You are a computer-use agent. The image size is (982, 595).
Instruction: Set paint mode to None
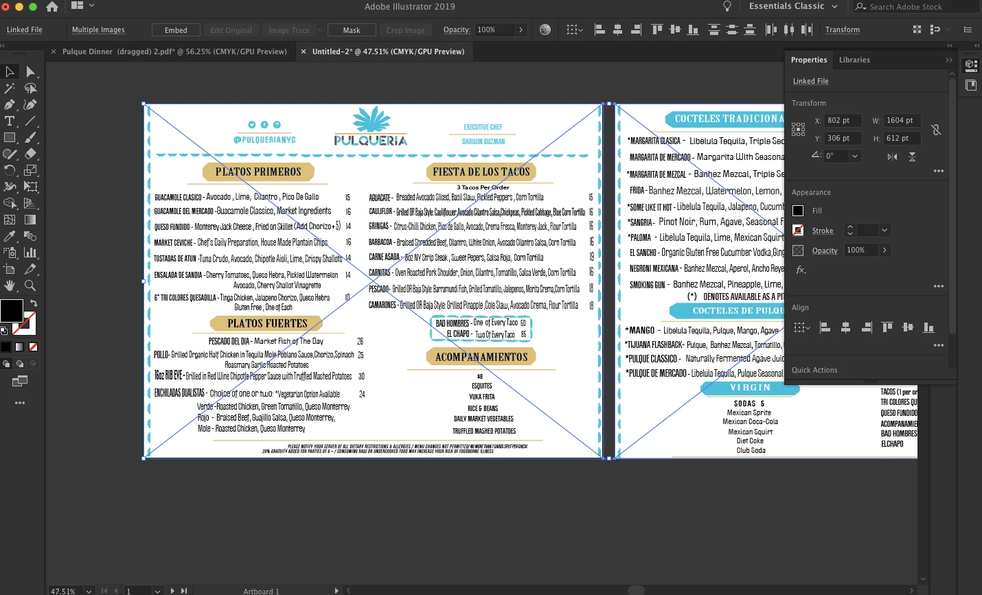(x=33, y=347)
